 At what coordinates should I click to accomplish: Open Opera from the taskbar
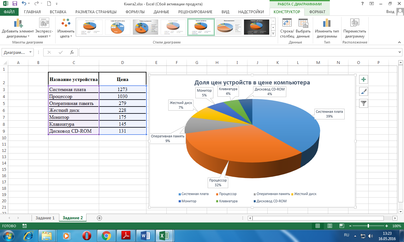(87, 236)
